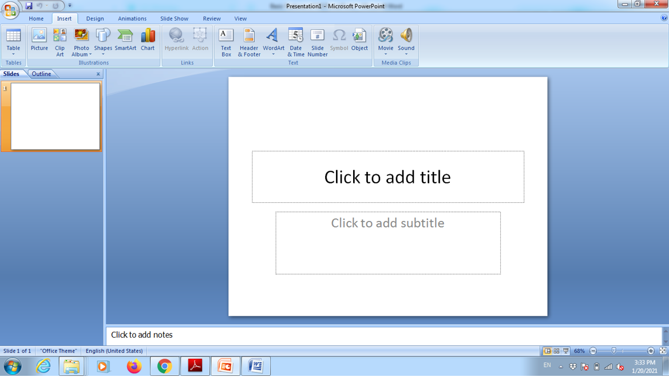Screen dimensions: 669x377
Task: Click the title placeholder text
Action: [x=387, y=177]
